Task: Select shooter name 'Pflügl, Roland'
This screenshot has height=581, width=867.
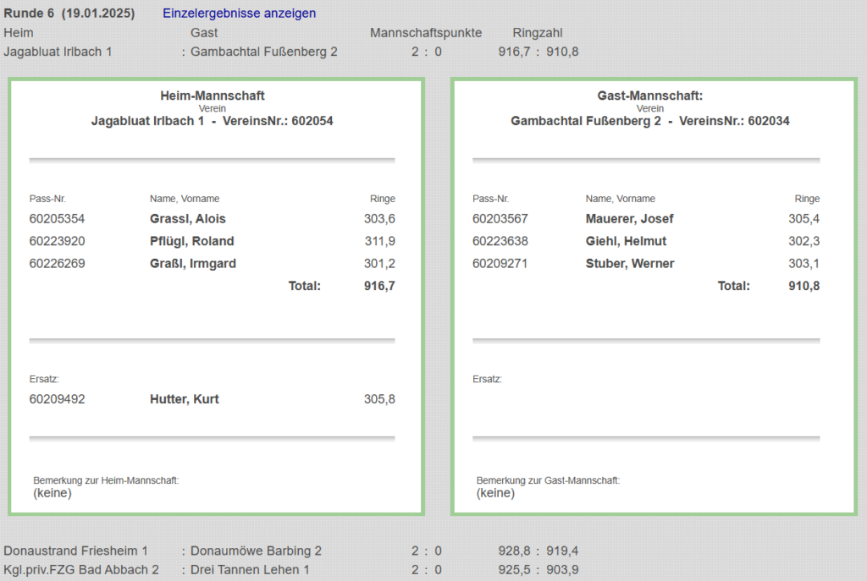Action: 191,241
